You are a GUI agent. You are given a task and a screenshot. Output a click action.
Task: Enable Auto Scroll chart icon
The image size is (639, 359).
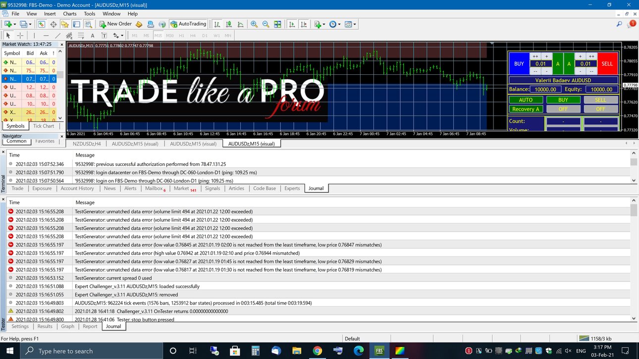pyautogui.click(x=292, y=24)
